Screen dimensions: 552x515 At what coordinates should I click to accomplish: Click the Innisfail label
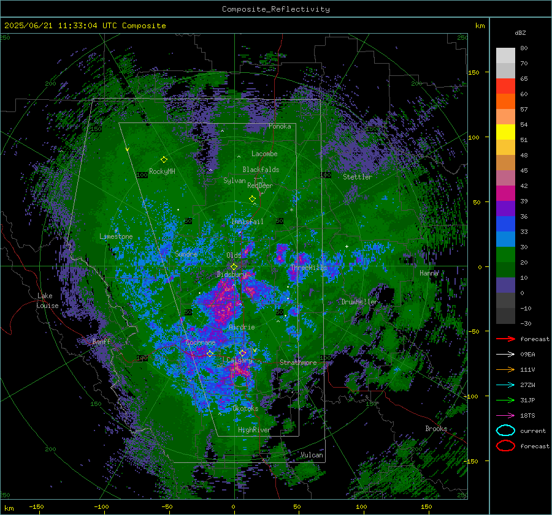point(247,222)
